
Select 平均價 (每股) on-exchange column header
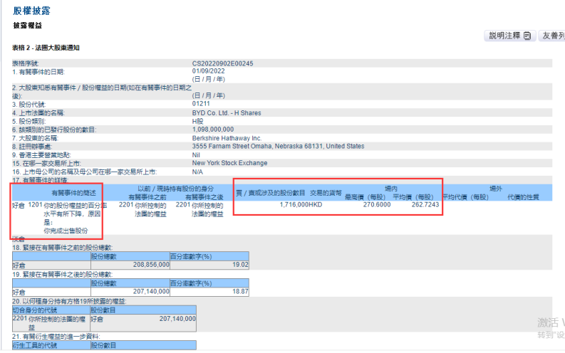pos(413,197)
